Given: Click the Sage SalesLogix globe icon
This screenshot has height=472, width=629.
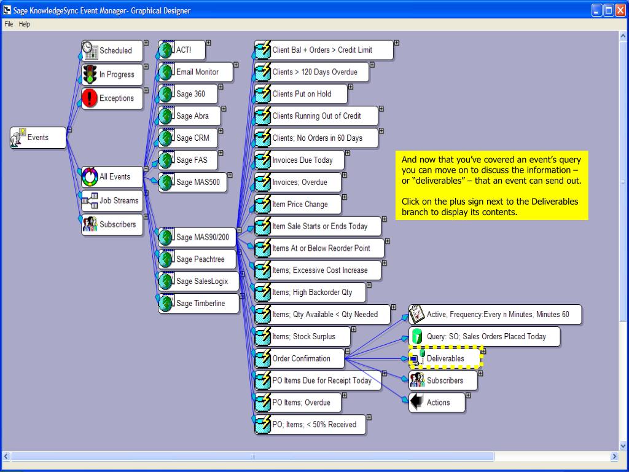Looking at the screenshot, I should [166, 281].
